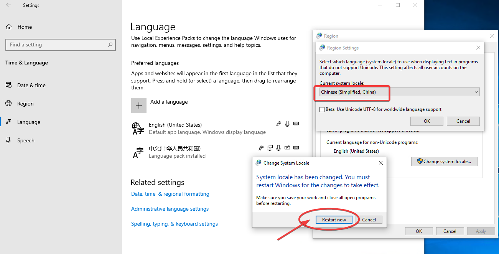Click text-to-speech icon on Chinese row
This screenshot has width=499, height=254.
click(270, 148)
